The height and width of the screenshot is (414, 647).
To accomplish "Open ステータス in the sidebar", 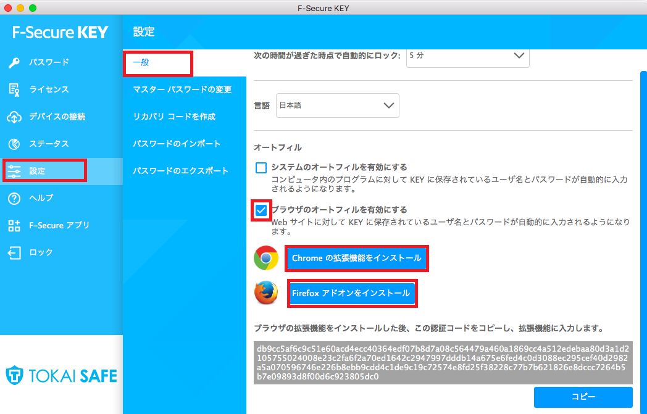I will click(x=62, y=144).
